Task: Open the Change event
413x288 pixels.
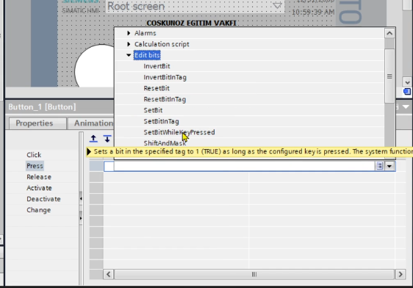Action: click(x=38, y=210)
